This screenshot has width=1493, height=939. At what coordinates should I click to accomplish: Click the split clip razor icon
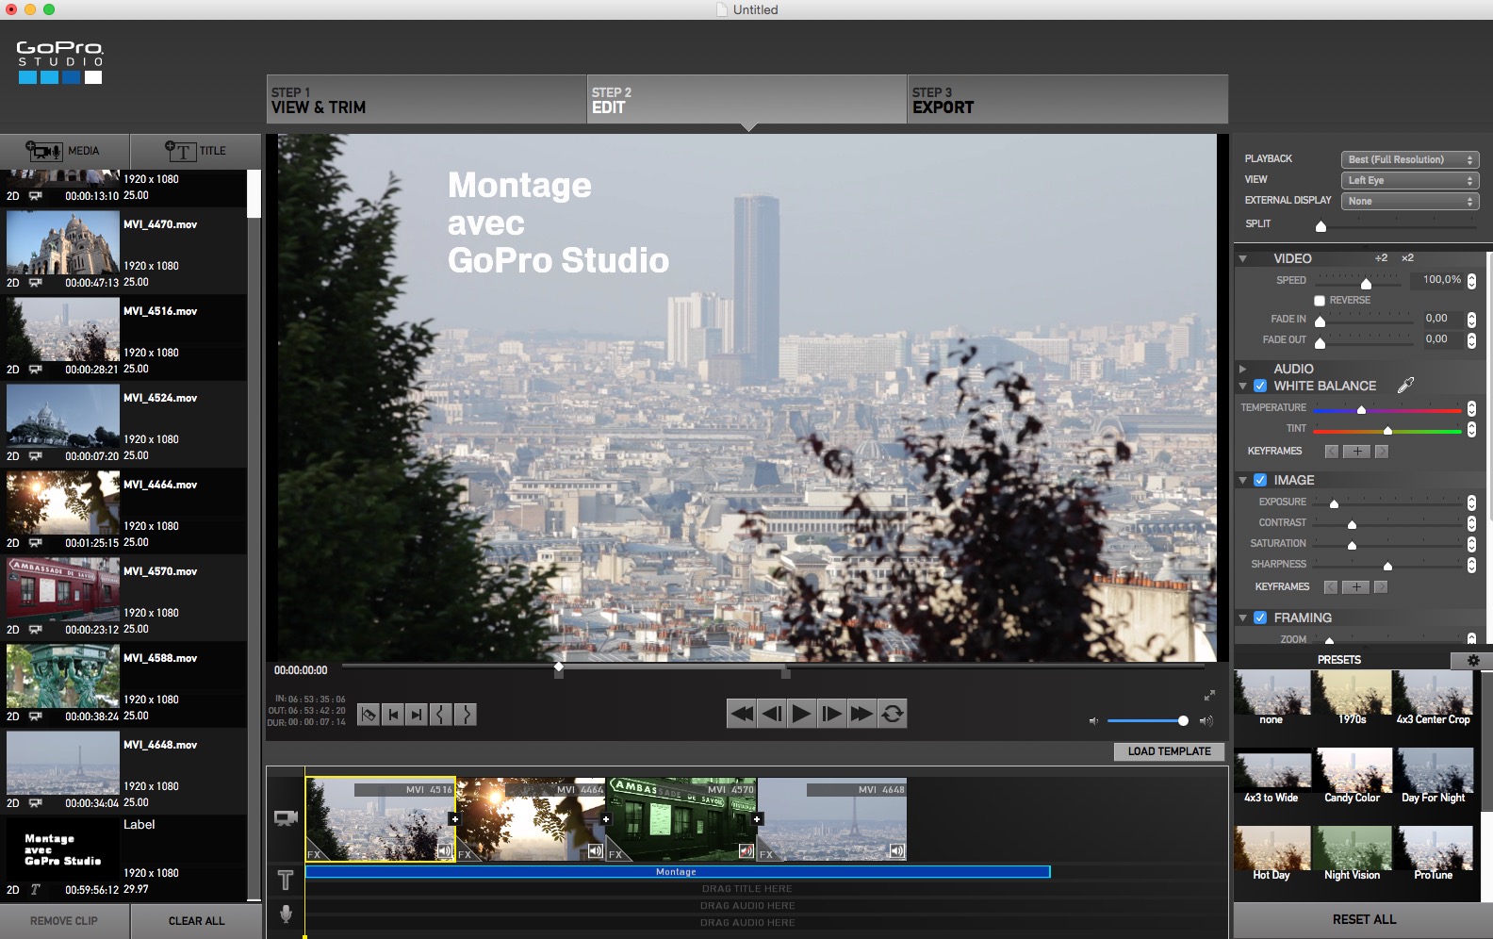pos(369,715)
